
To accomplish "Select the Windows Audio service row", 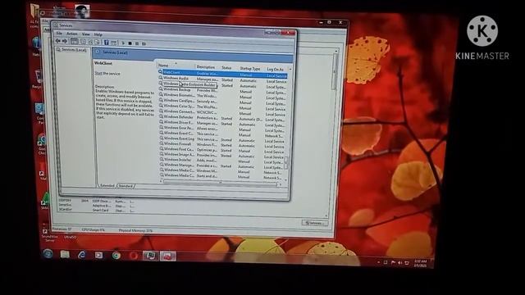I will pos(222,79).
